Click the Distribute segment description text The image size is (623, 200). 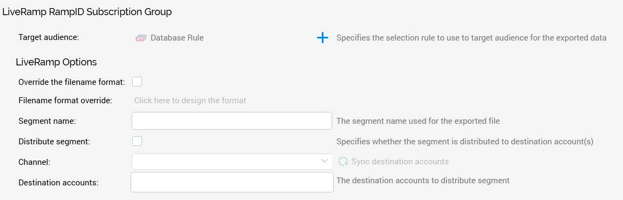coord(465,142)
